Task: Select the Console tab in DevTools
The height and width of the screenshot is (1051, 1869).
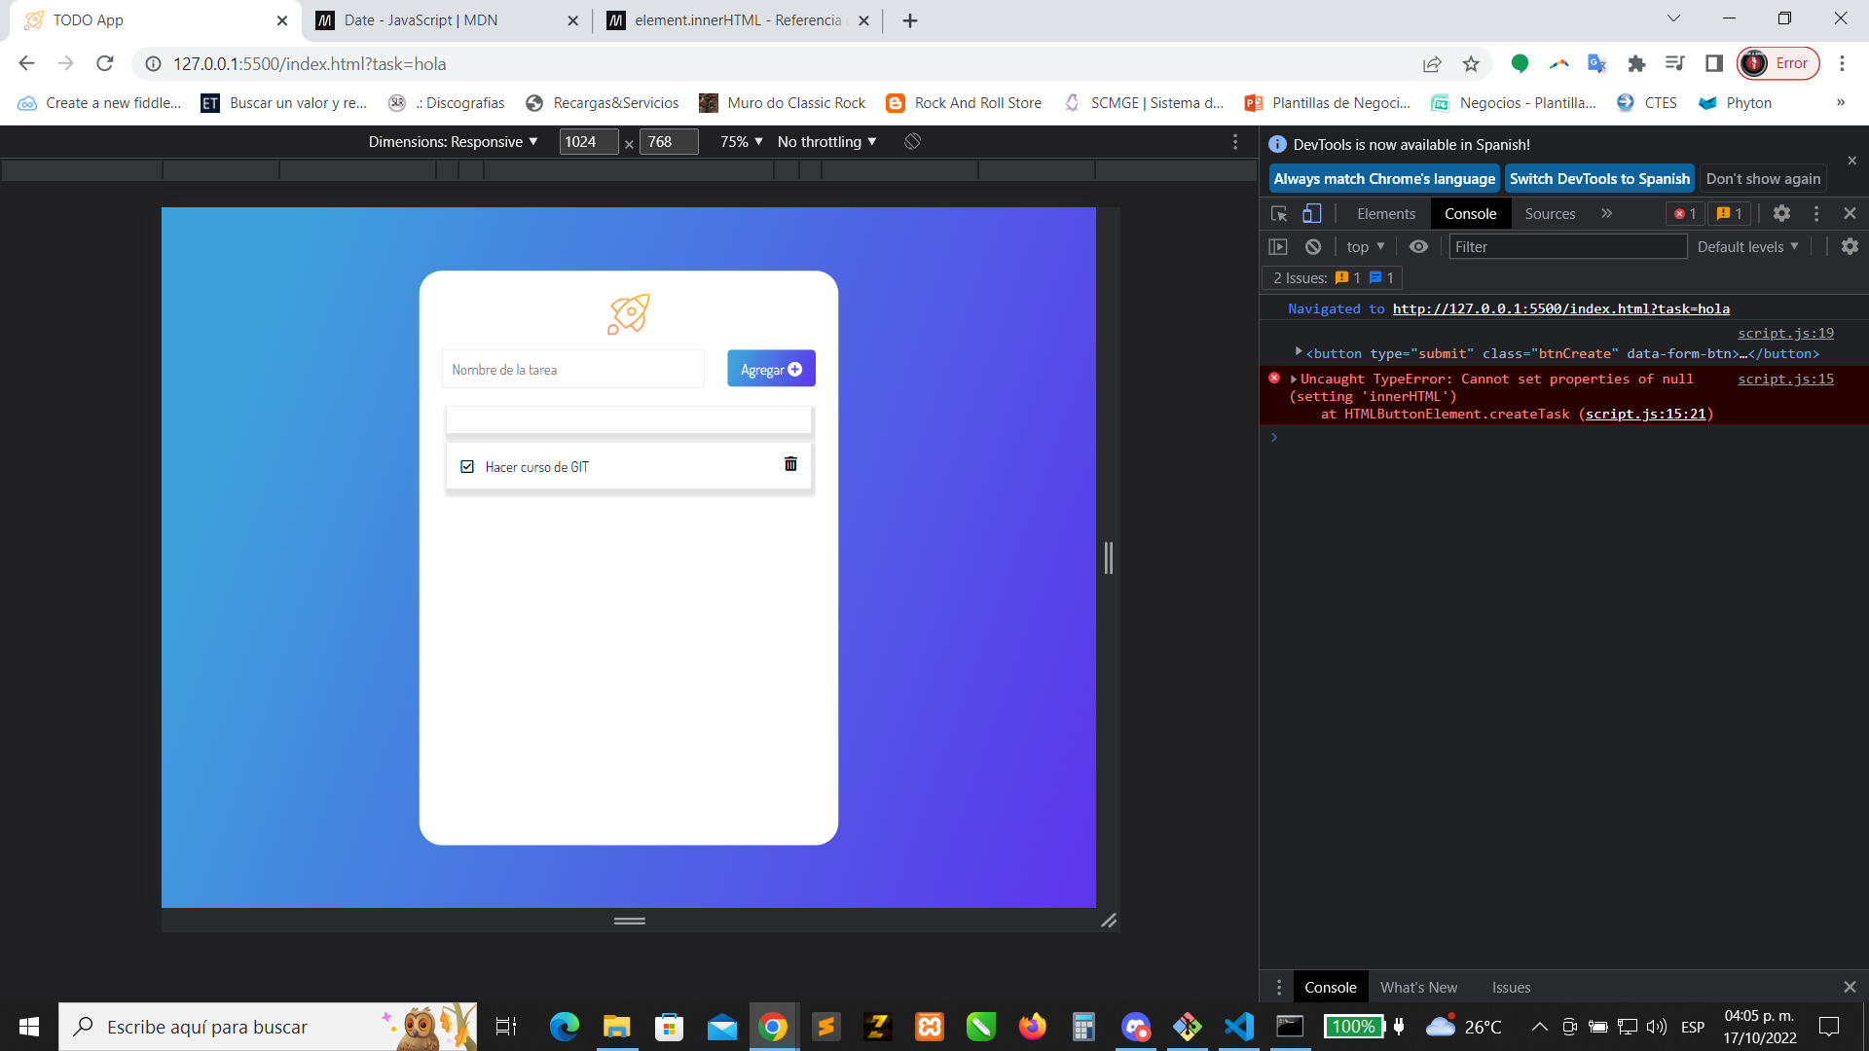Action: coord(1470,214)
